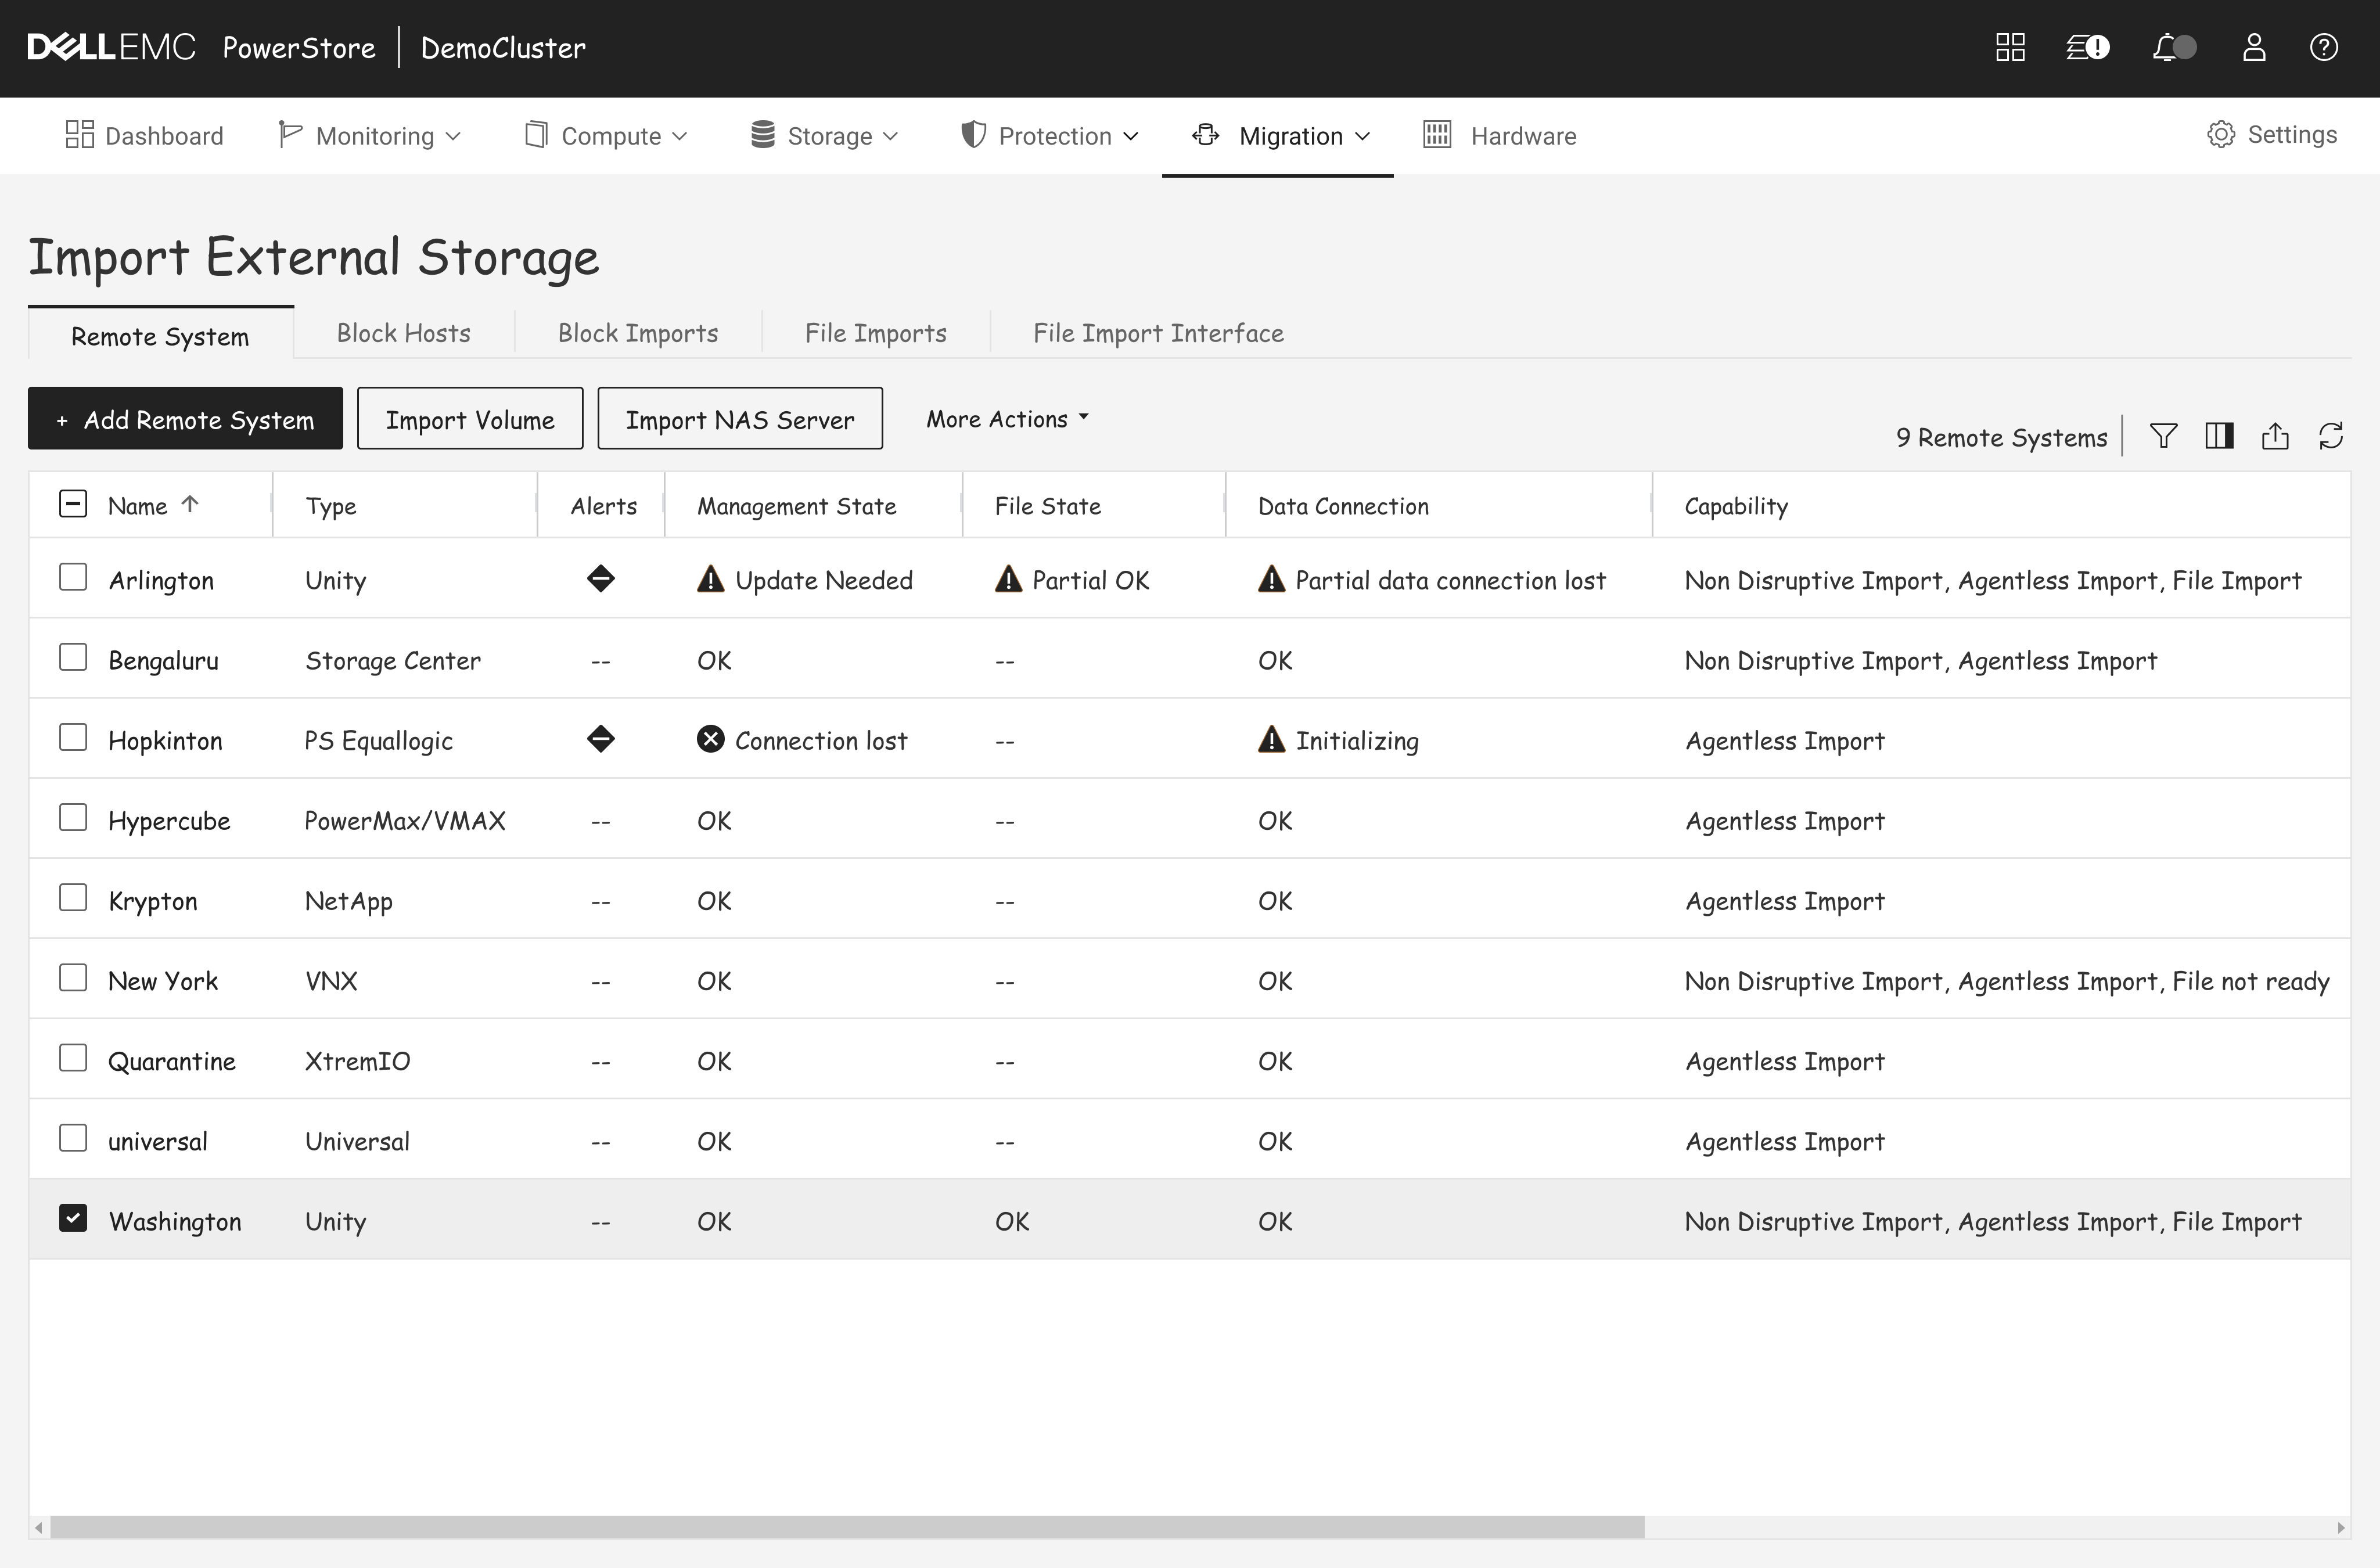Viewport: 2380px width, 1568px height.
Task: Open the system alerts icon
Action: coord(2087,47)
